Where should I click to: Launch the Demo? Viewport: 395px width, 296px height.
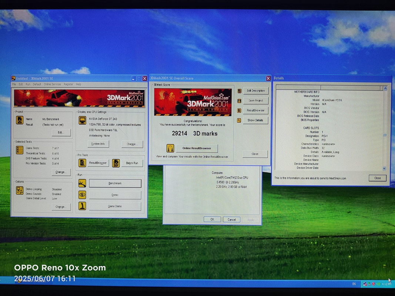[115, 195]
